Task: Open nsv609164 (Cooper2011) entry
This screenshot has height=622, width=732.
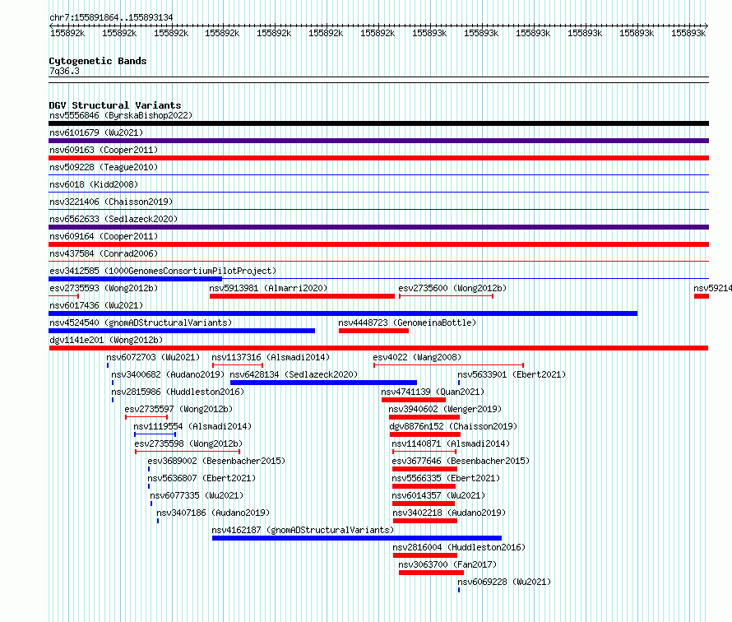Action: (x=104, y=236)
